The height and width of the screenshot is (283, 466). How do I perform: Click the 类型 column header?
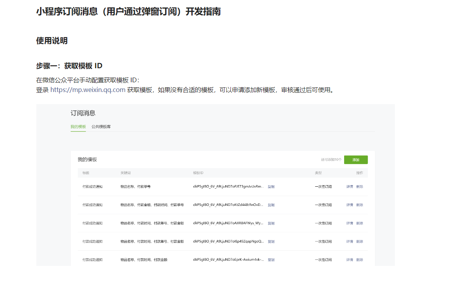(318, 173)
